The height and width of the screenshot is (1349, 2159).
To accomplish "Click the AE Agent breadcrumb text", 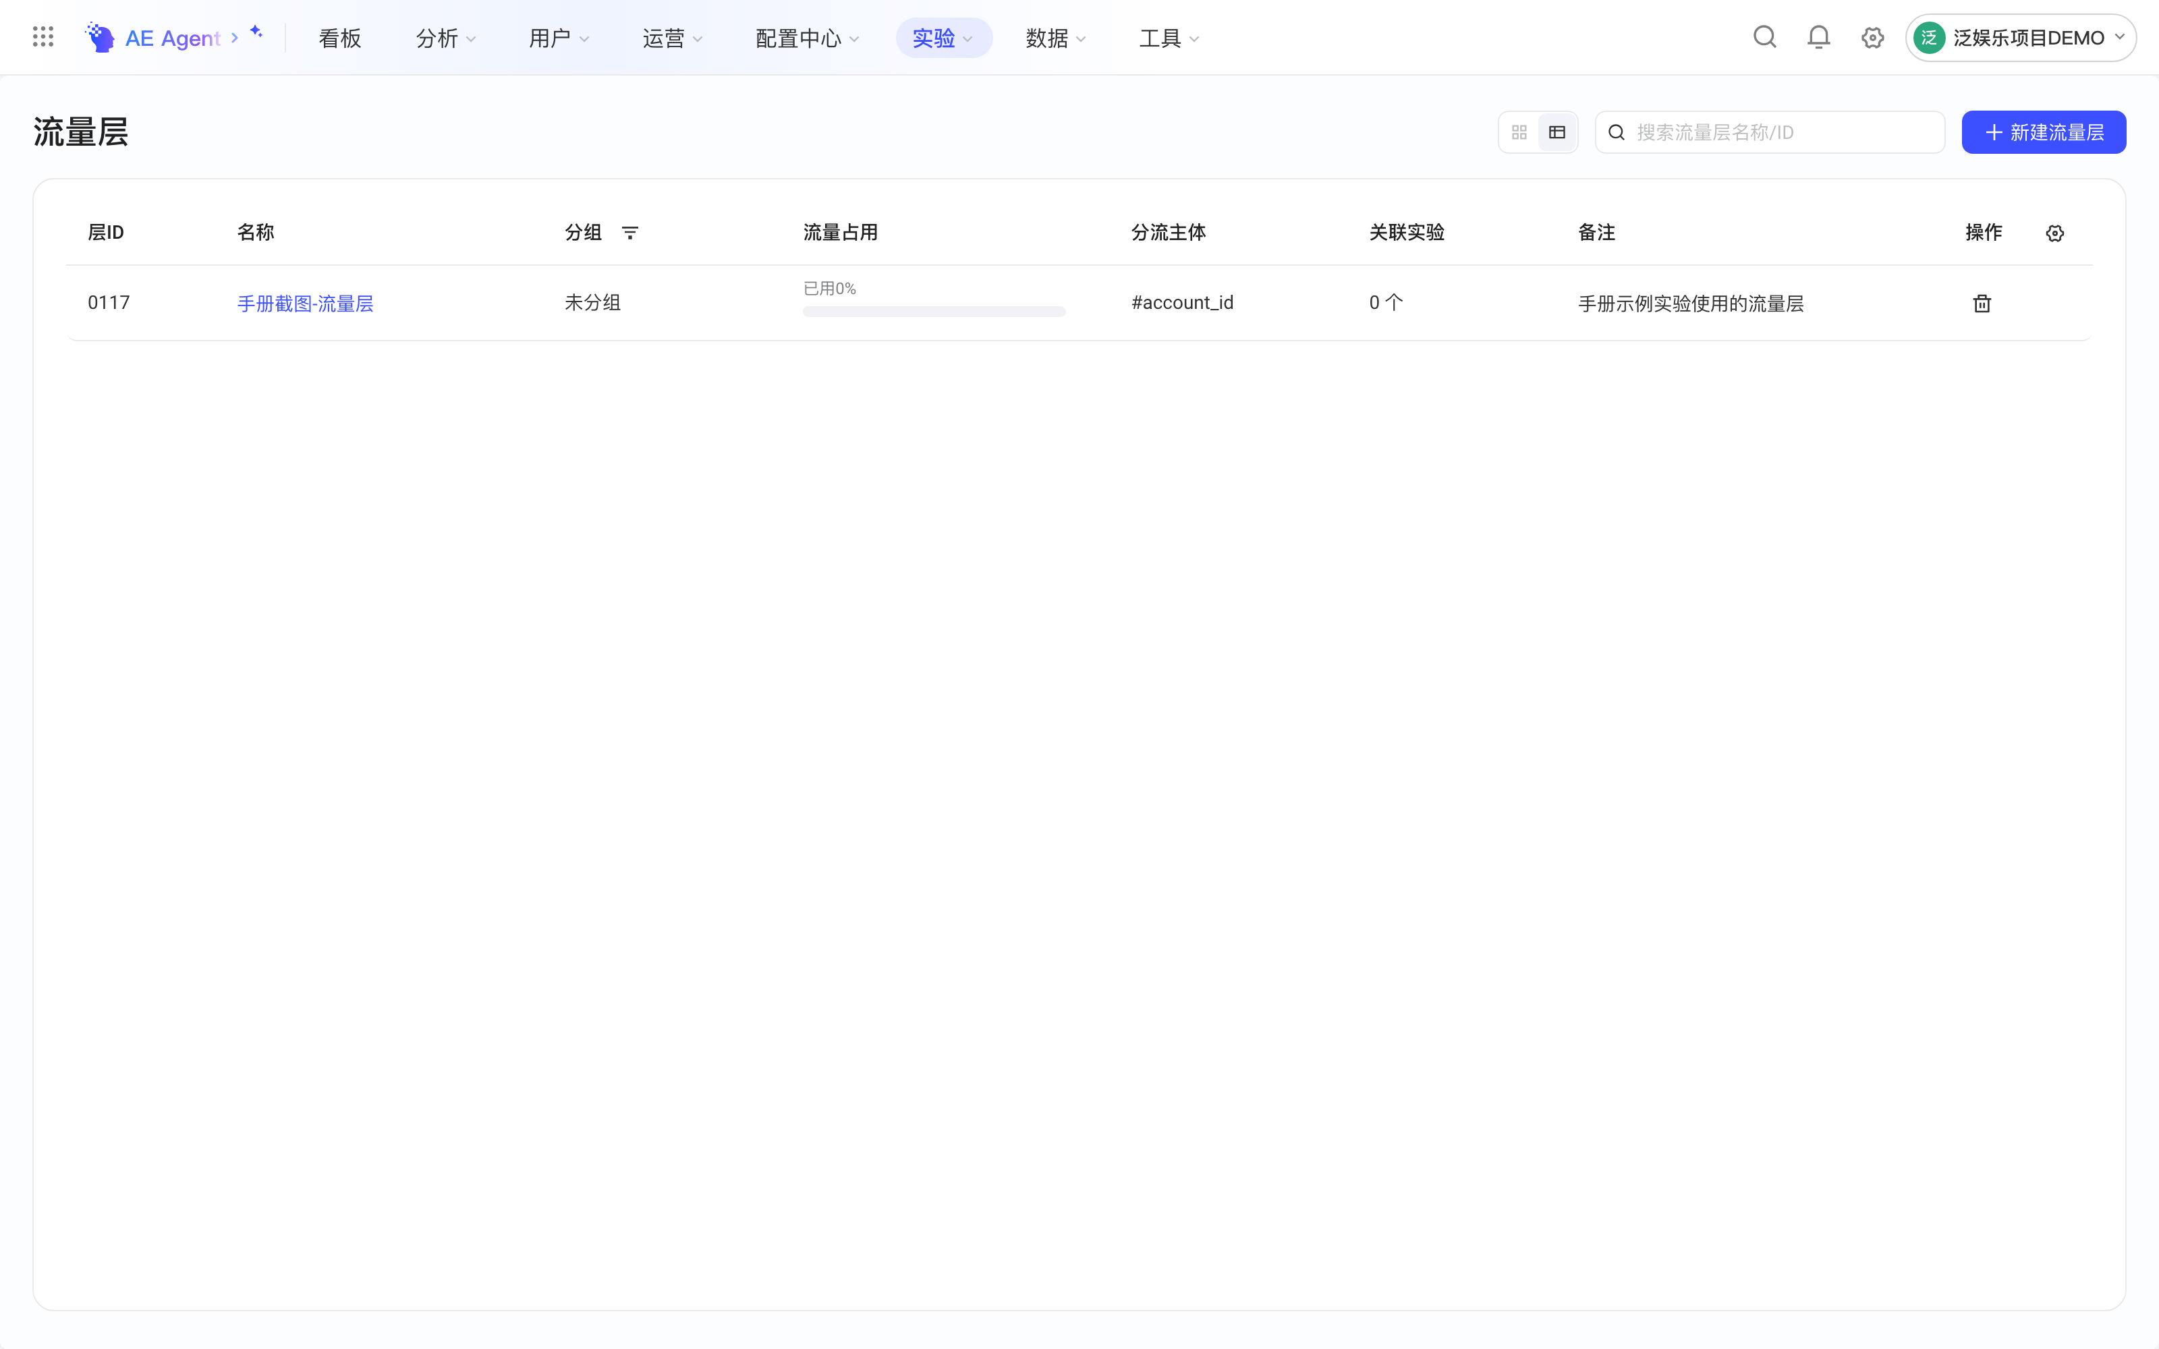I will (172, 38).
